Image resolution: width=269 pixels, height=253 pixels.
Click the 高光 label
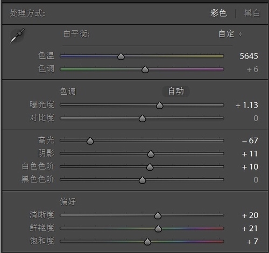coord(46,140)
